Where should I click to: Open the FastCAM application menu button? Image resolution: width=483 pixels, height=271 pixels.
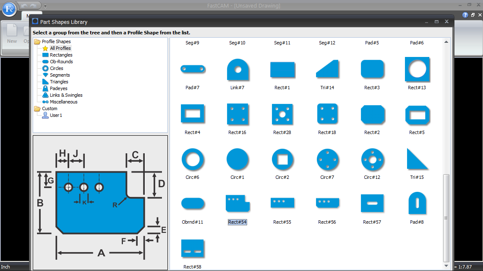click(x=9, y=9)
